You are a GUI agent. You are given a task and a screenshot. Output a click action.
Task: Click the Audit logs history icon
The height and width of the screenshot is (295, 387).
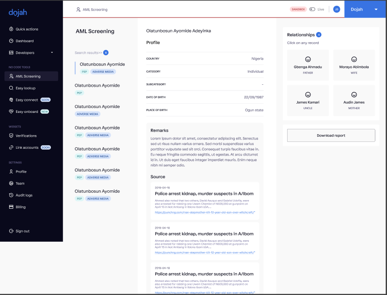click(11, 195)
